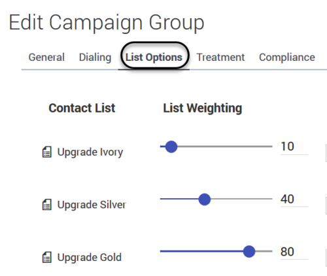Click the Upgrade Ivory contact list icon
Viewport: 327px width, 276px height.
coord(46,152)
